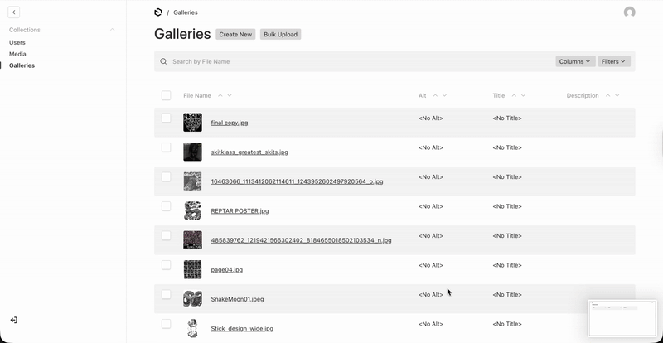Viewport: 663px width, 343px height.
Task: Select the REPTAR POSTER.jpg row checkbox
Action: point(167,206)
